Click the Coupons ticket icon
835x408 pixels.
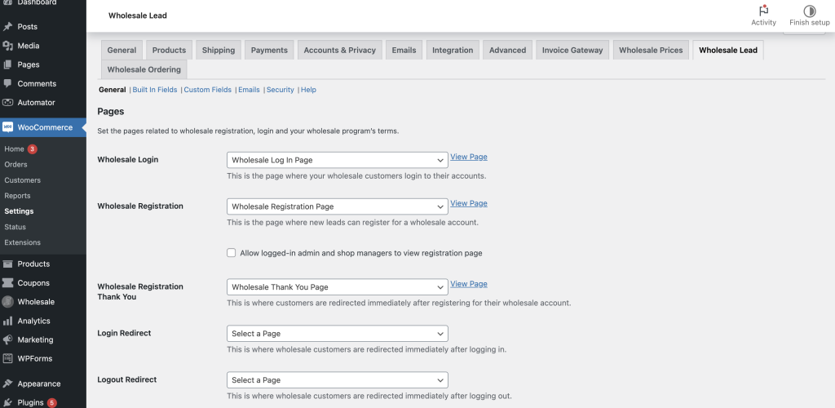pyautogui.click(x=8, y=283)
